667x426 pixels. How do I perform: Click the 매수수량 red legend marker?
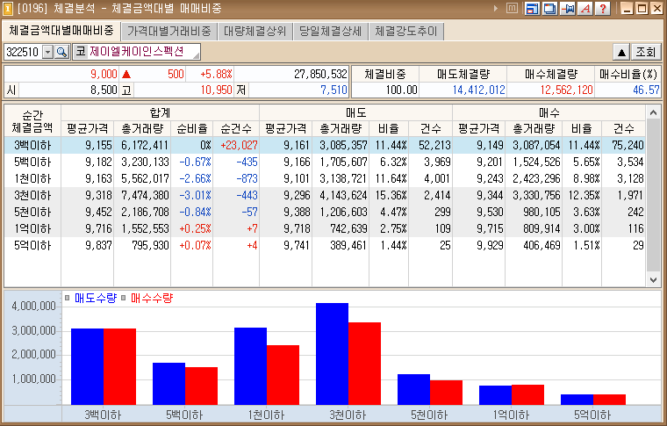coord(124,298)
